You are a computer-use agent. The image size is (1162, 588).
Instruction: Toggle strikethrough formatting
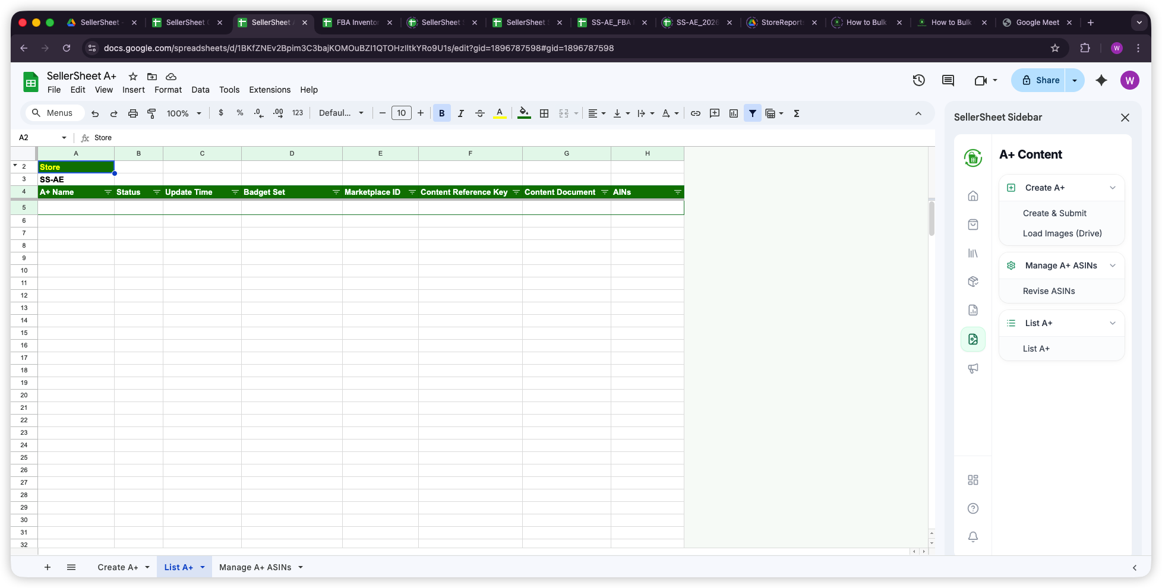[480, 113]
